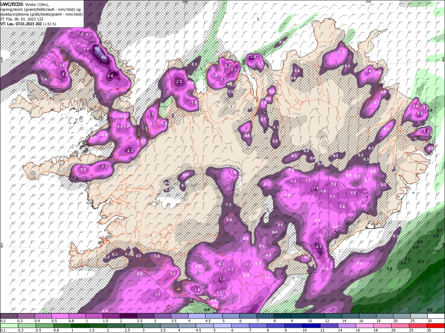
Task: Click the "30" label beneath the white legend swatch
Action: (430, 321)
